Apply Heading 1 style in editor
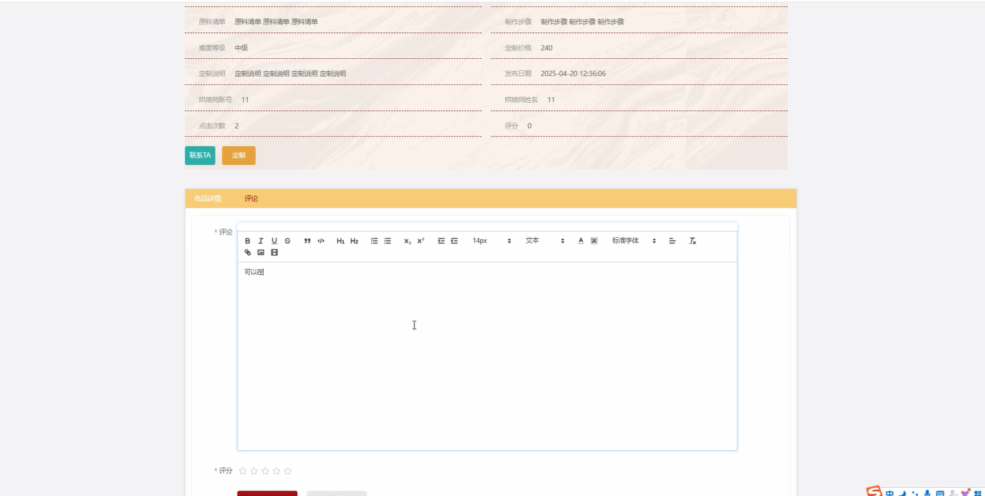This screenshot has width=985, height=496. tap(340, 241)
